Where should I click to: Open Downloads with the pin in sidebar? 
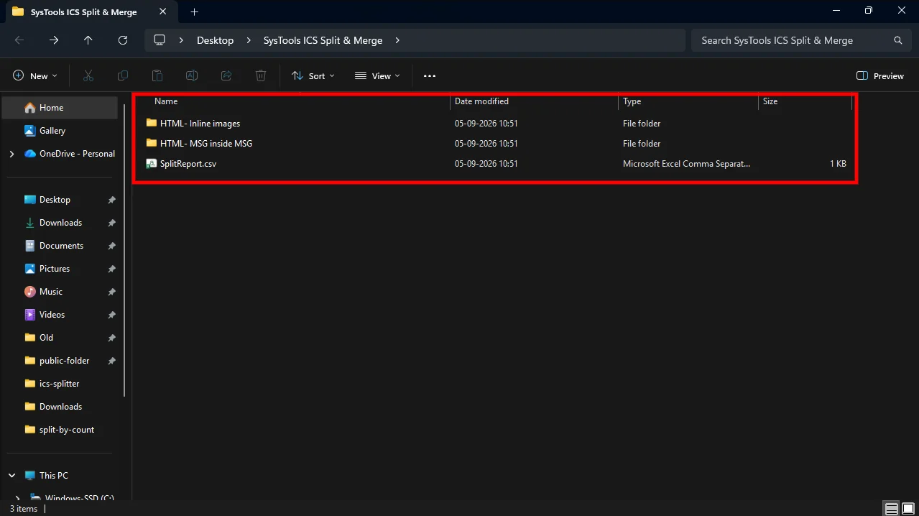(x=60, y=223)
